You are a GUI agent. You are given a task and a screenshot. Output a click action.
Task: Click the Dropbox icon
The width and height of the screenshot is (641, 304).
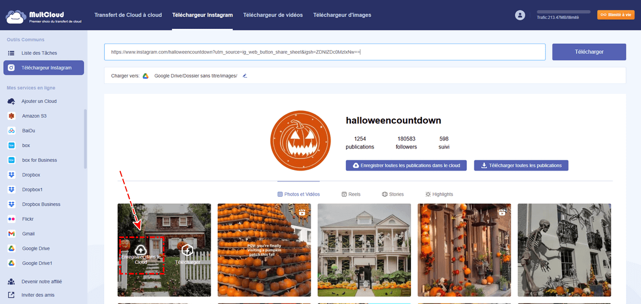tap(11, 175)
